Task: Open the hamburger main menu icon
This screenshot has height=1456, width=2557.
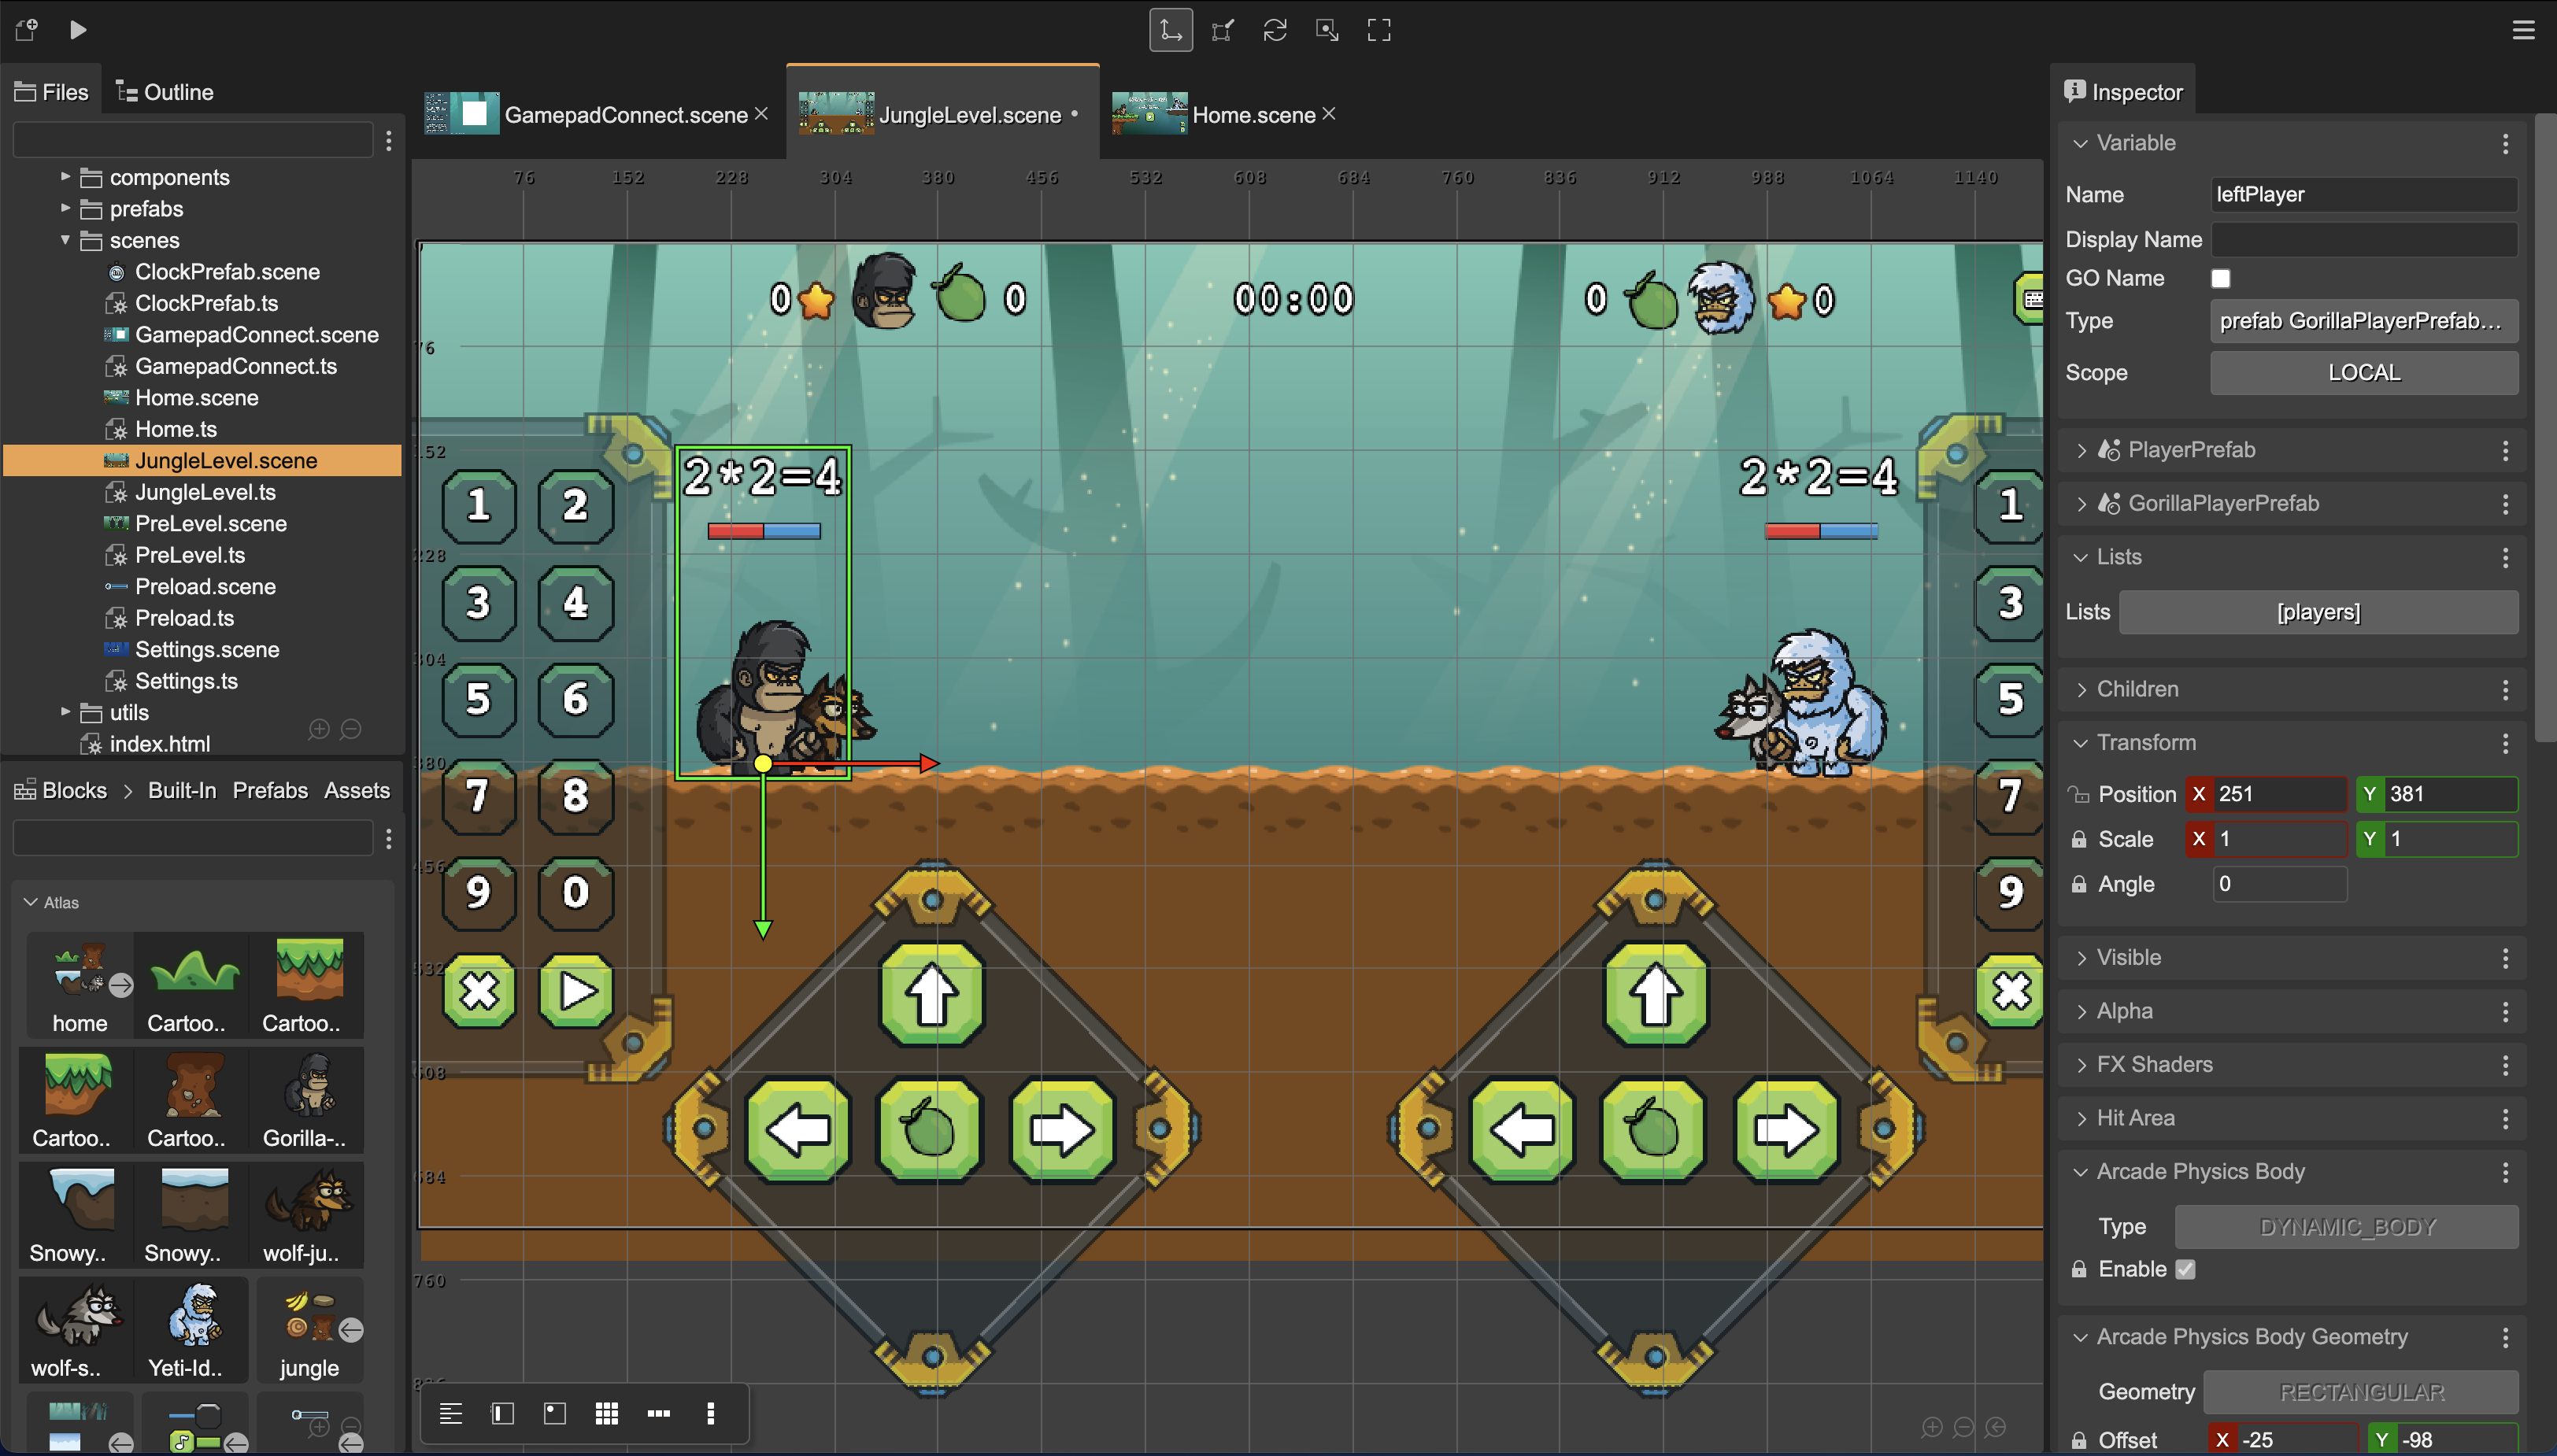Action: point(2523,30)
